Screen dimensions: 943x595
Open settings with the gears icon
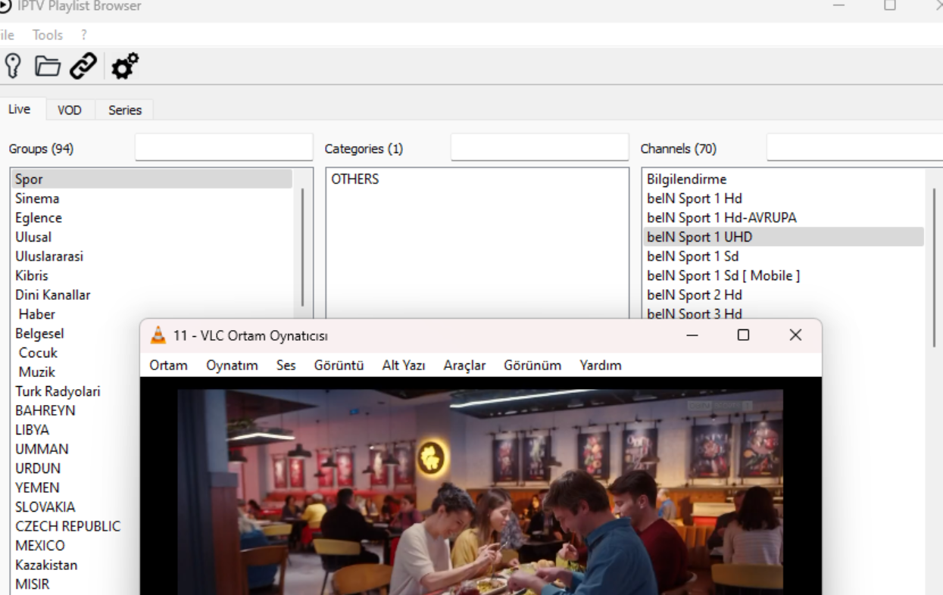pos(125,67)
